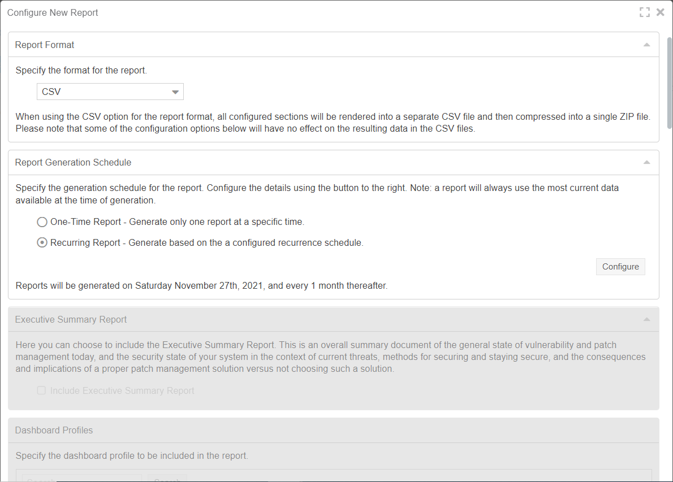The width and height of the screenshot is (673, 482).
Task: Collapse the Report Format section arrow
Action: pos(647,45)
